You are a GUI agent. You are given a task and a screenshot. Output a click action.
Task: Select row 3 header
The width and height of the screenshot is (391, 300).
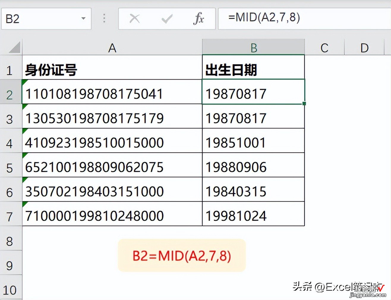tap(11, 116)
